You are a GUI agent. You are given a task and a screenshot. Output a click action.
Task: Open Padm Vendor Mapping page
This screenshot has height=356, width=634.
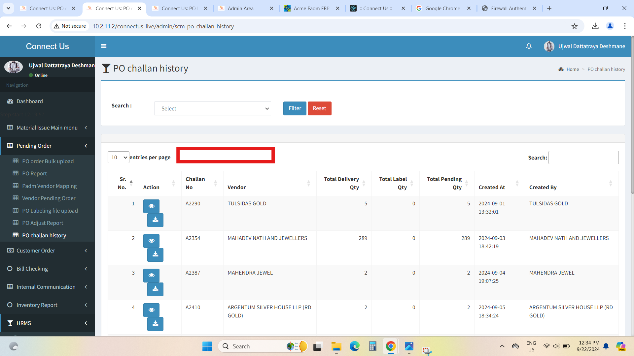(49, 186)
